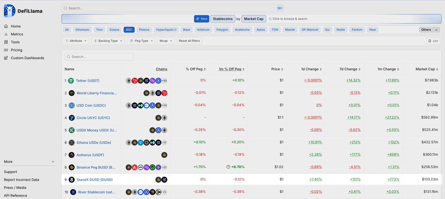Select the Aptos chain tab

261,30
